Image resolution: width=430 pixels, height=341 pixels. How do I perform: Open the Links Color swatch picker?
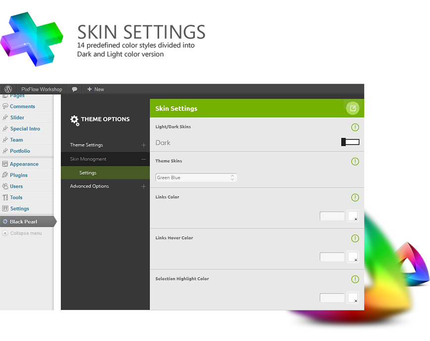click(x=352, y=216)
